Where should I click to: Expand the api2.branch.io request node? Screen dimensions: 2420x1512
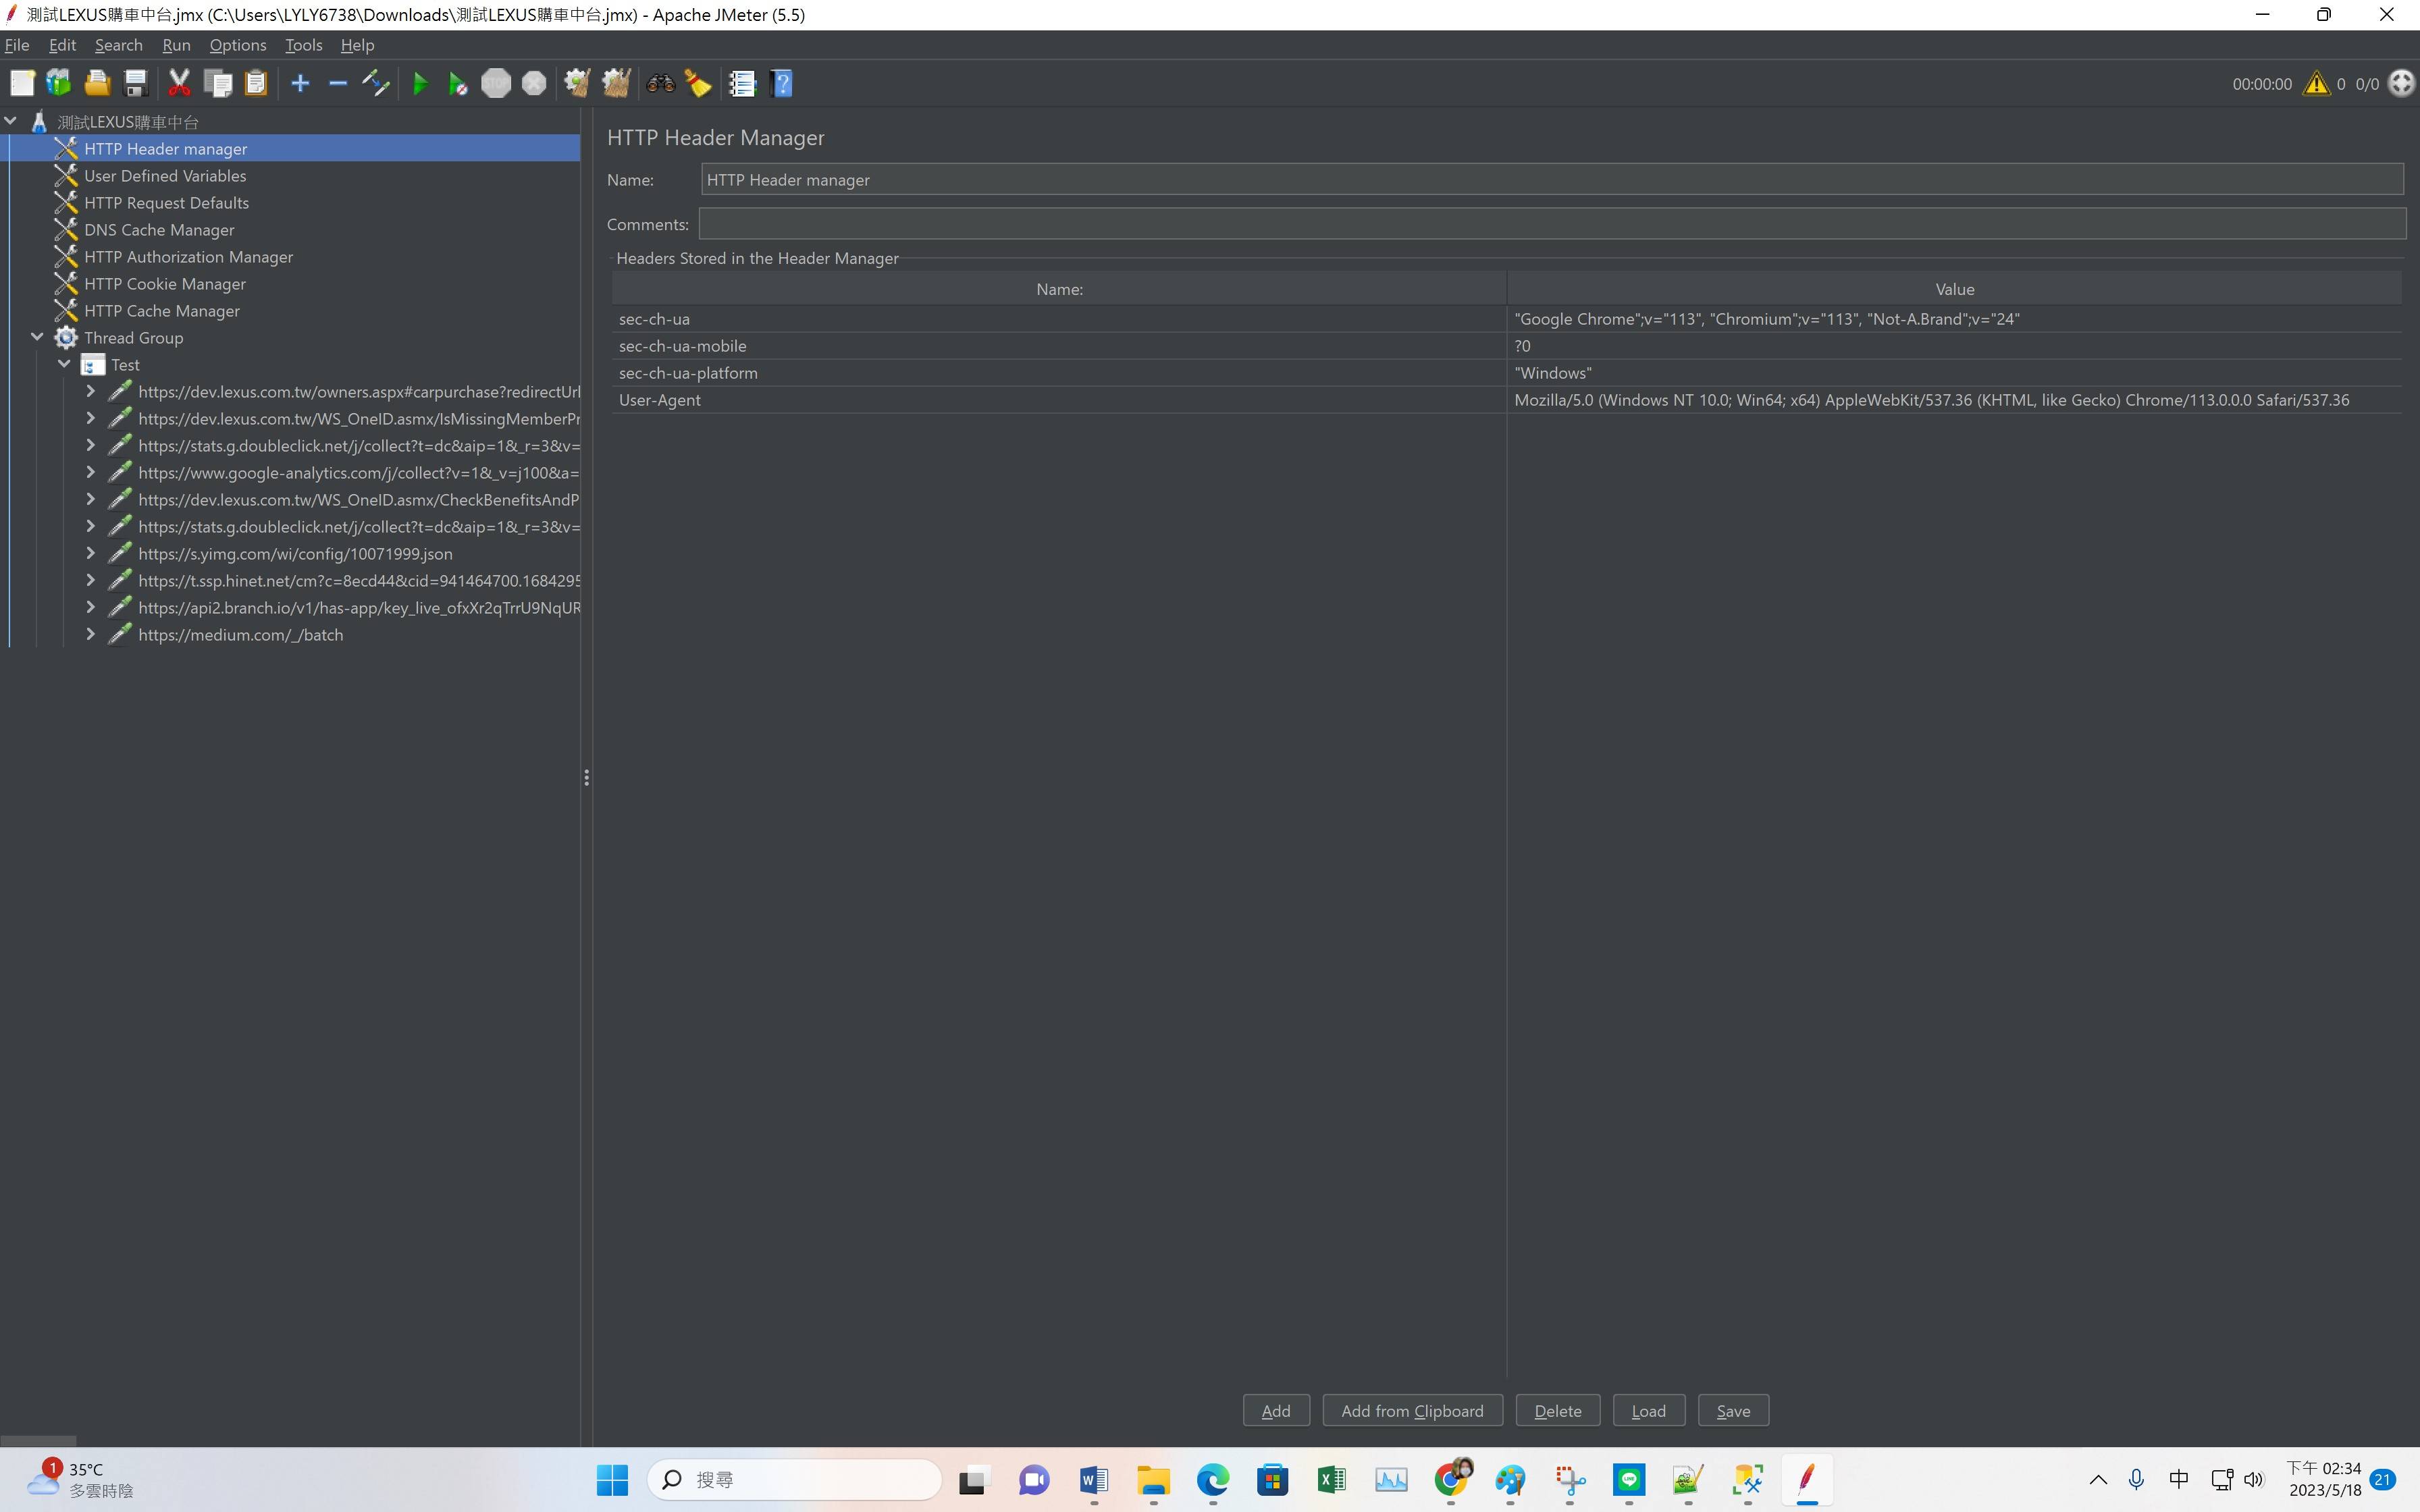click(91, 607)
